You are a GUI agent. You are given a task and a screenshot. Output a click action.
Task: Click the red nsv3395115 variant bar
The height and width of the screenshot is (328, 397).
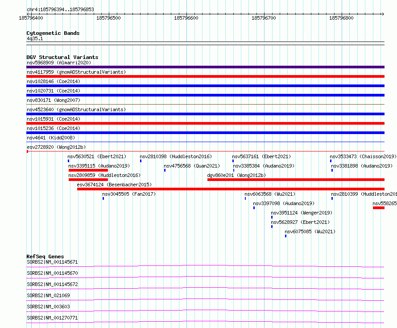[x=88, y=170]
